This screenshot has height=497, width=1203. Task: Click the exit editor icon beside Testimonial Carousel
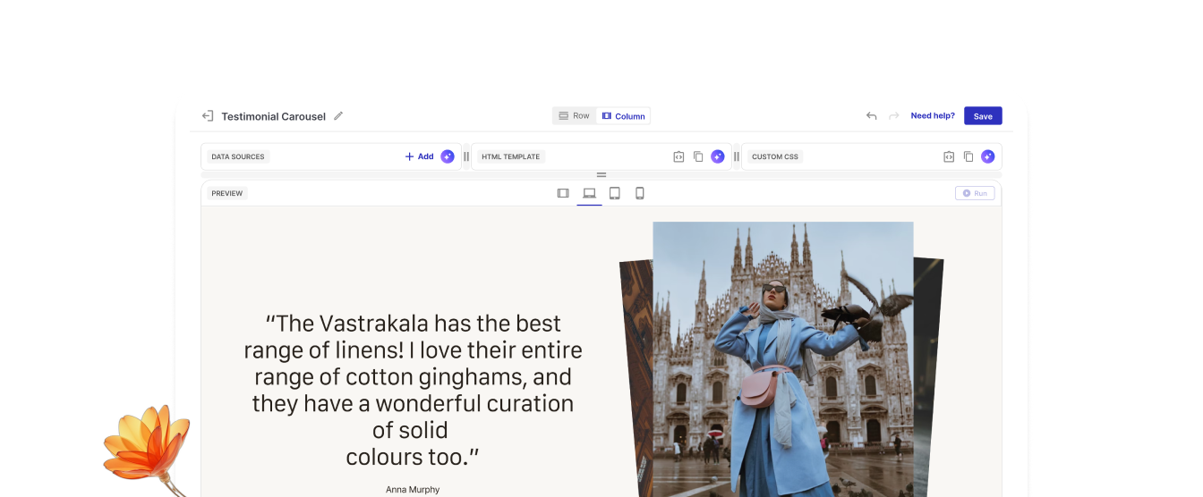(x=208, y=116)
